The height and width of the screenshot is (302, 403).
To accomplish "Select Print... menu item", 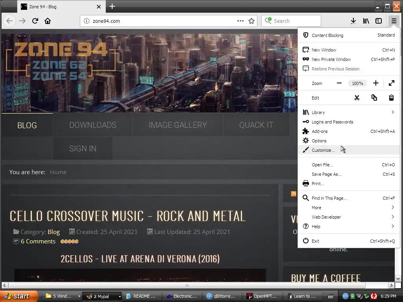I will 349,184.
